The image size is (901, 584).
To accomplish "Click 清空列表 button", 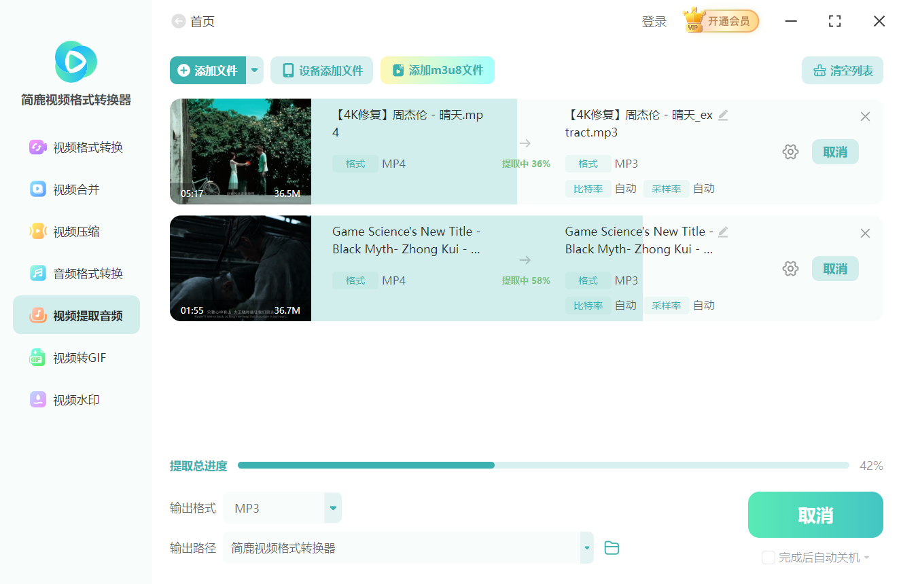I will pos(843,71).
